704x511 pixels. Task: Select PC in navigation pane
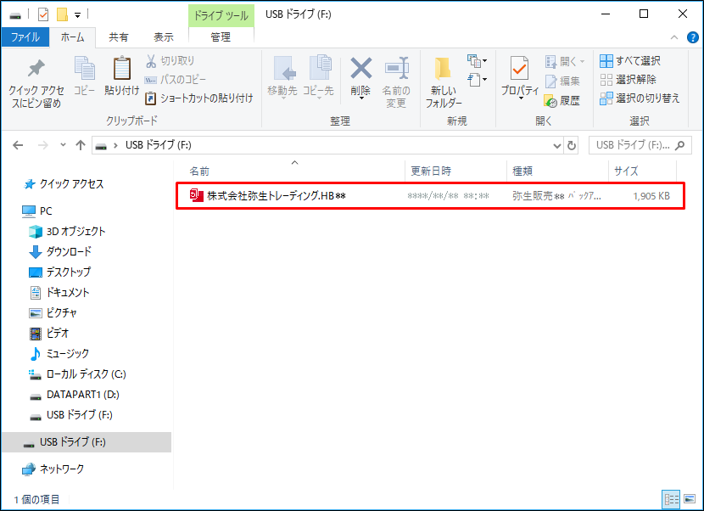[36, 211]
